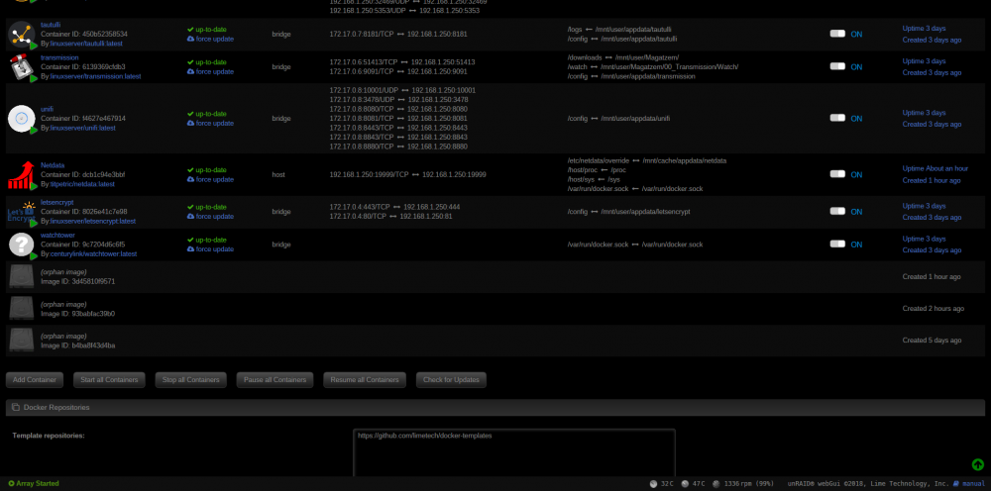Click orphan image 3d45810f9571 icon
The height and width of the screenshot is (491, 991).
[22, 276]
